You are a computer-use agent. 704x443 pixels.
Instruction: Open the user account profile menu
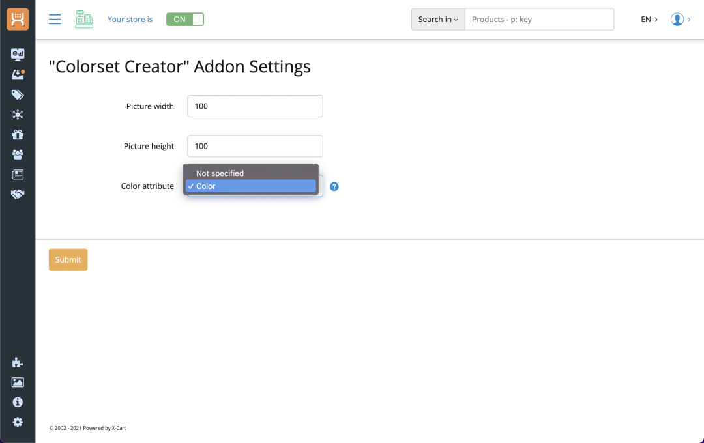pos(680,20)
